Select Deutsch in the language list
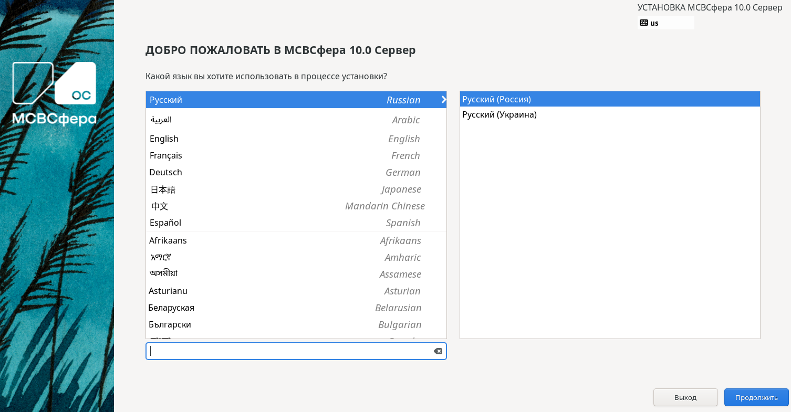 [296, 172]
